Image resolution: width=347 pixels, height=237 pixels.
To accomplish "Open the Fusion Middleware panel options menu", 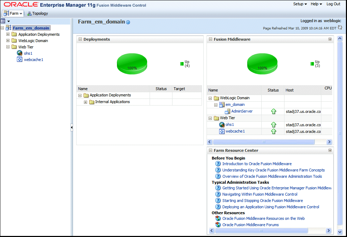I will tap(330, 39).
